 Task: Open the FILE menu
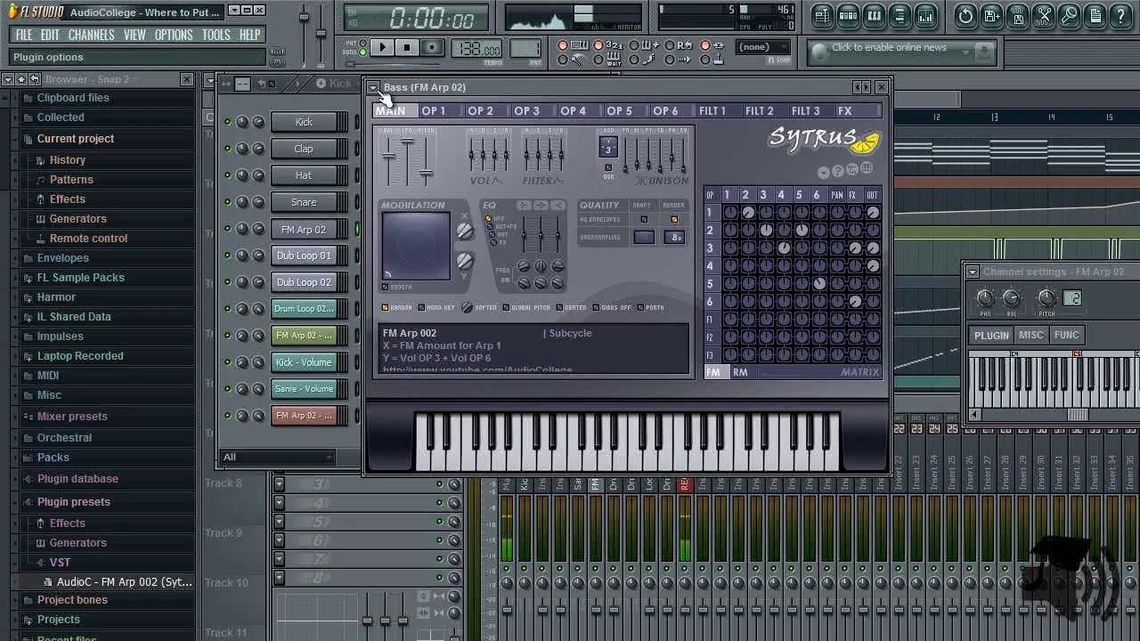click(24, 35)
